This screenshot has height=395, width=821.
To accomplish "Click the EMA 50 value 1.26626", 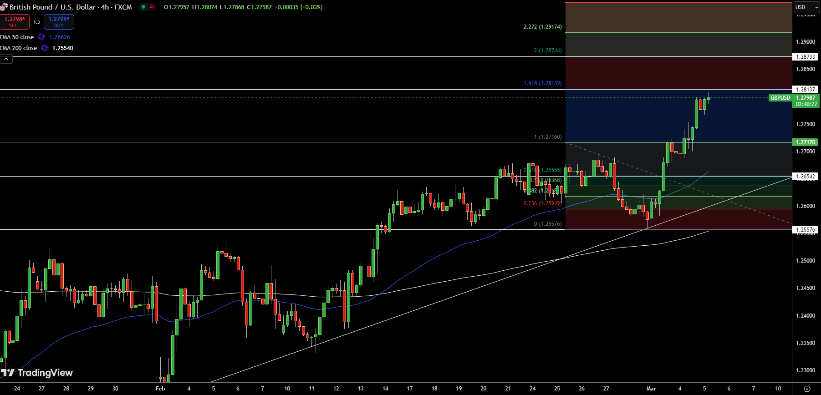I will 60,37.
